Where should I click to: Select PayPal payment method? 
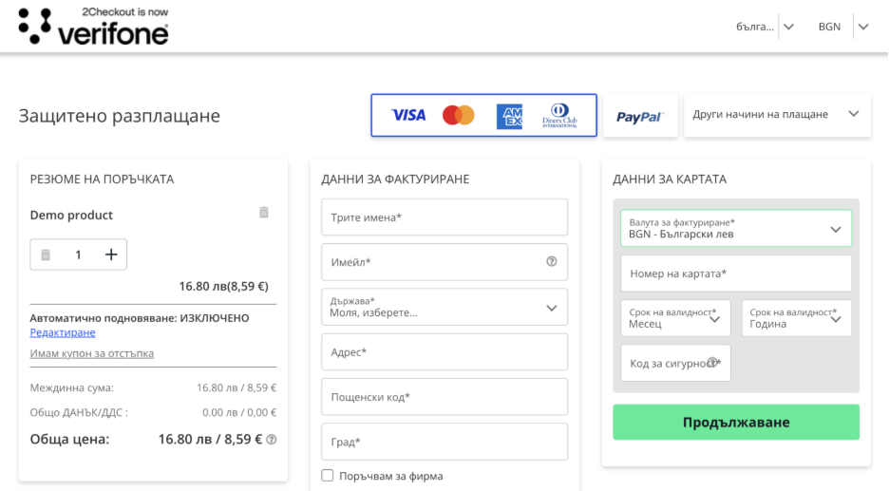tap(639, 116)
